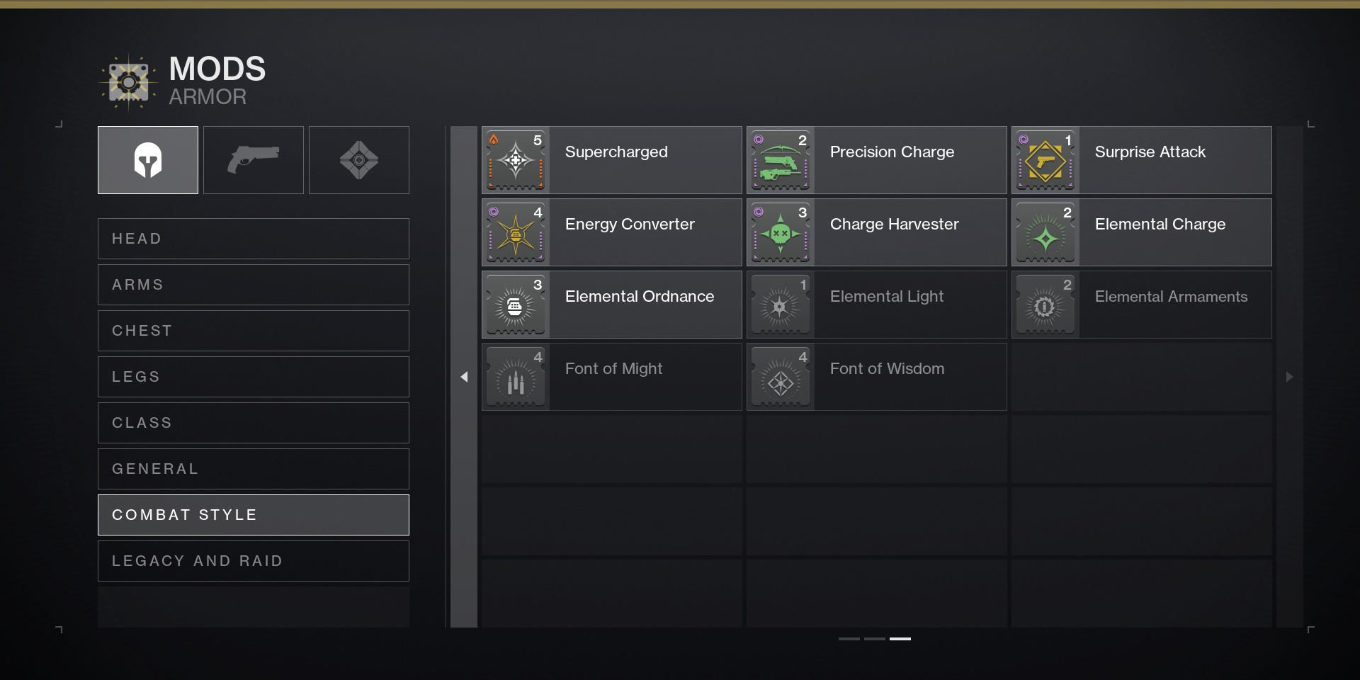This screenshot has width=1360, height=680.
Task: Go to previous mods page arrow
Action: tap(464, 377)
